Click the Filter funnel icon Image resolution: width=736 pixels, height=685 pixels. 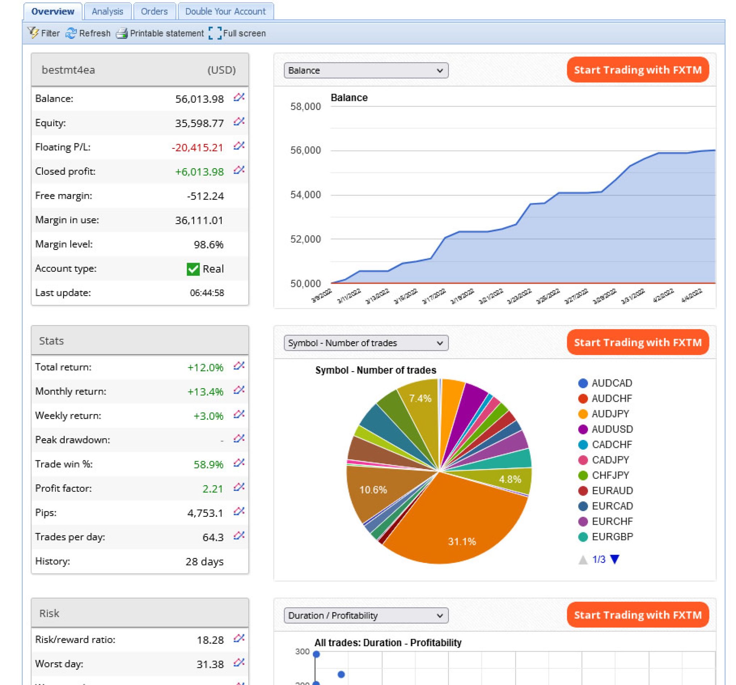click(33, 33)
